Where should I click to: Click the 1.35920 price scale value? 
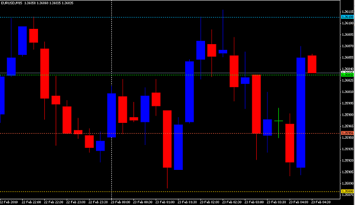click(348, 160)
